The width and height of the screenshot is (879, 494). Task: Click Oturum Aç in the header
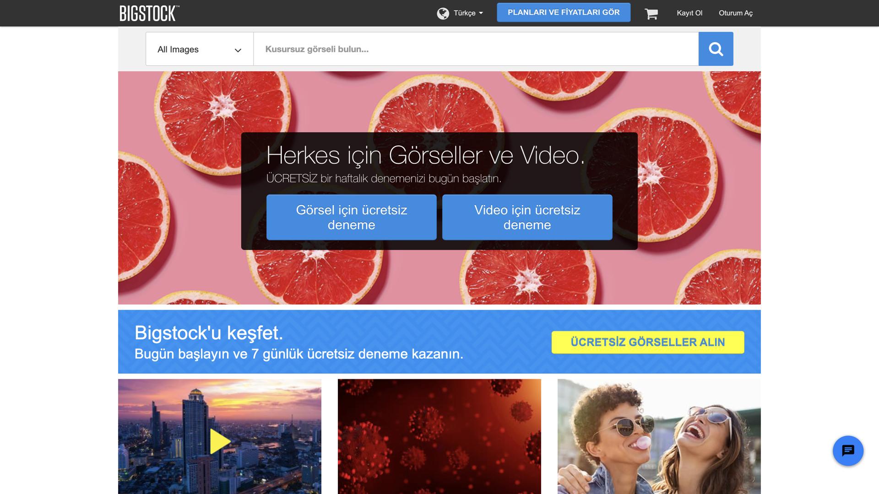[735, 13]
